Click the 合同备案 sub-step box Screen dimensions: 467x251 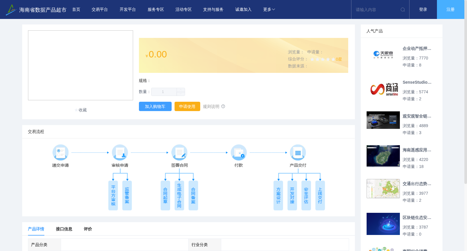pos(193,196)
